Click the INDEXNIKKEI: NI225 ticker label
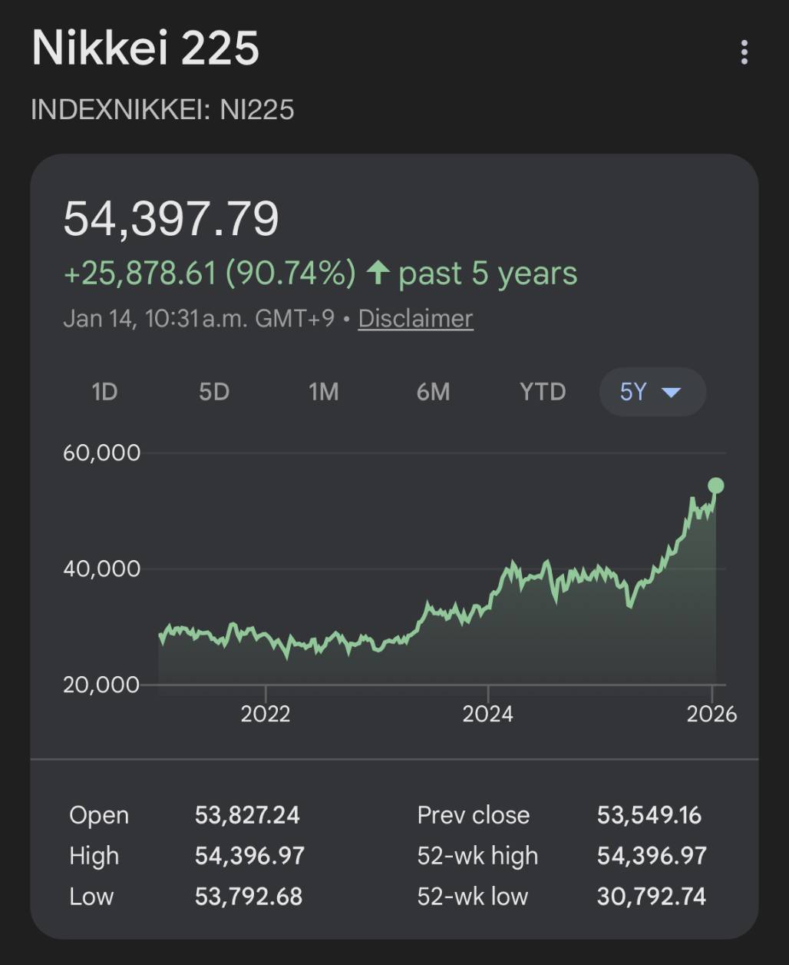This screenshot has height=965, width=789. click(x=163, y=109)
